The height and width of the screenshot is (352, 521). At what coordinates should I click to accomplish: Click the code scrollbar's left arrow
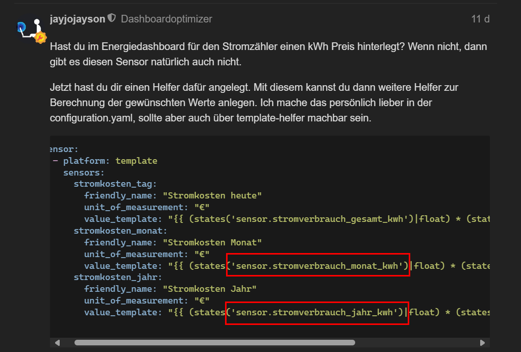[57, 342]
